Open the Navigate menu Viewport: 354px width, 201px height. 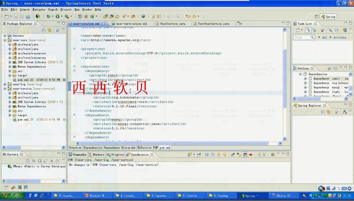click(39, 9)
